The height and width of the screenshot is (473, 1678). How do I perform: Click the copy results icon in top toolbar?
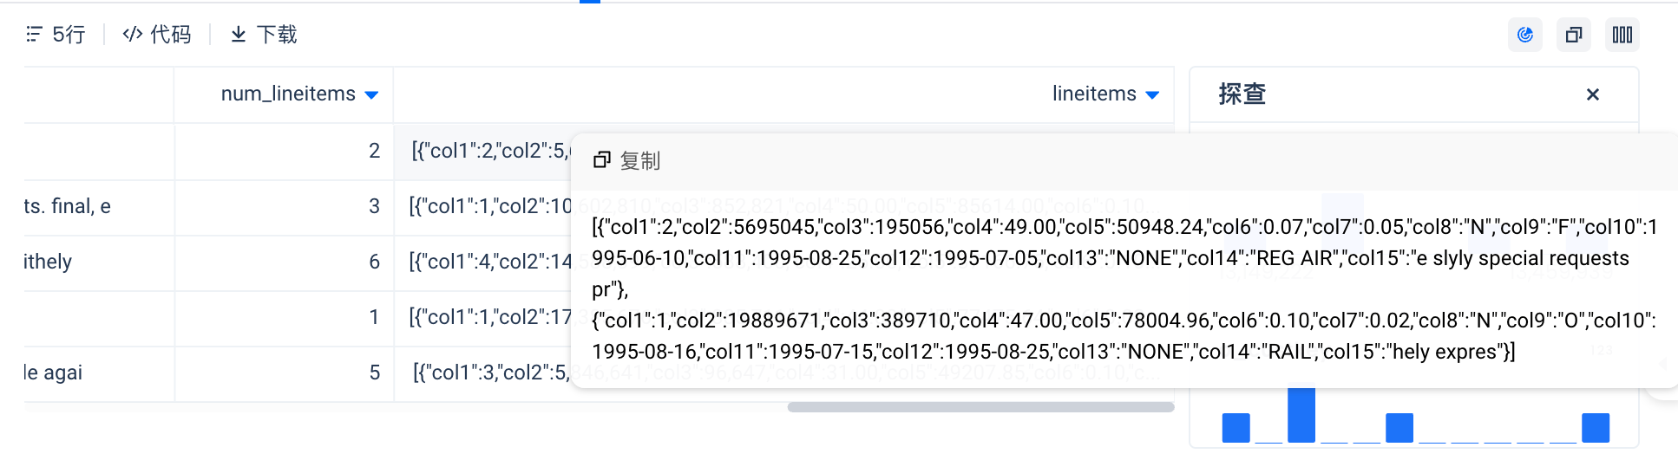point(1573,35)
